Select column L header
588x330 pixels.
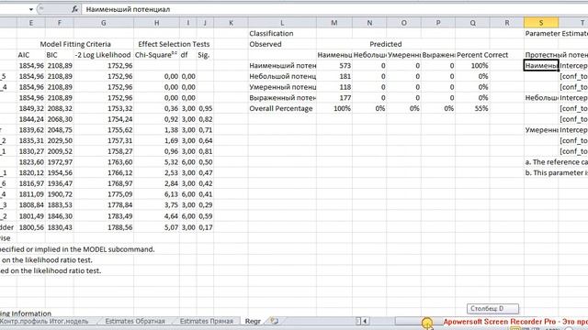point(282,23)
